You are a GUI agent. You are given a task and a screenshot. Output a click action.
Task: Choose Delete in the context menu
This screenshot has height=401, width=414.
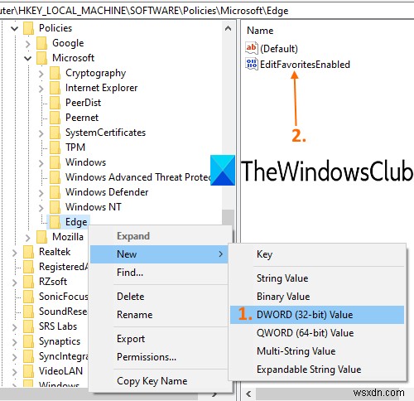159,297
